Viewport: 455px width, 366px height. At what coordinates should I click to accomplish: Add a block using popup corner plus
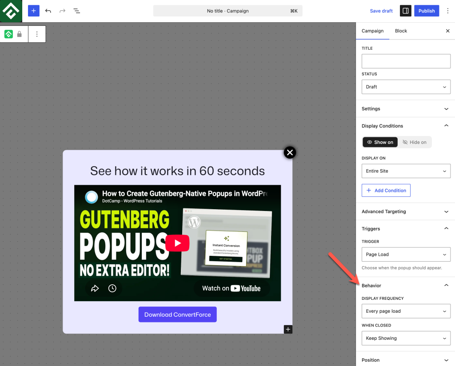click(288, 330)
